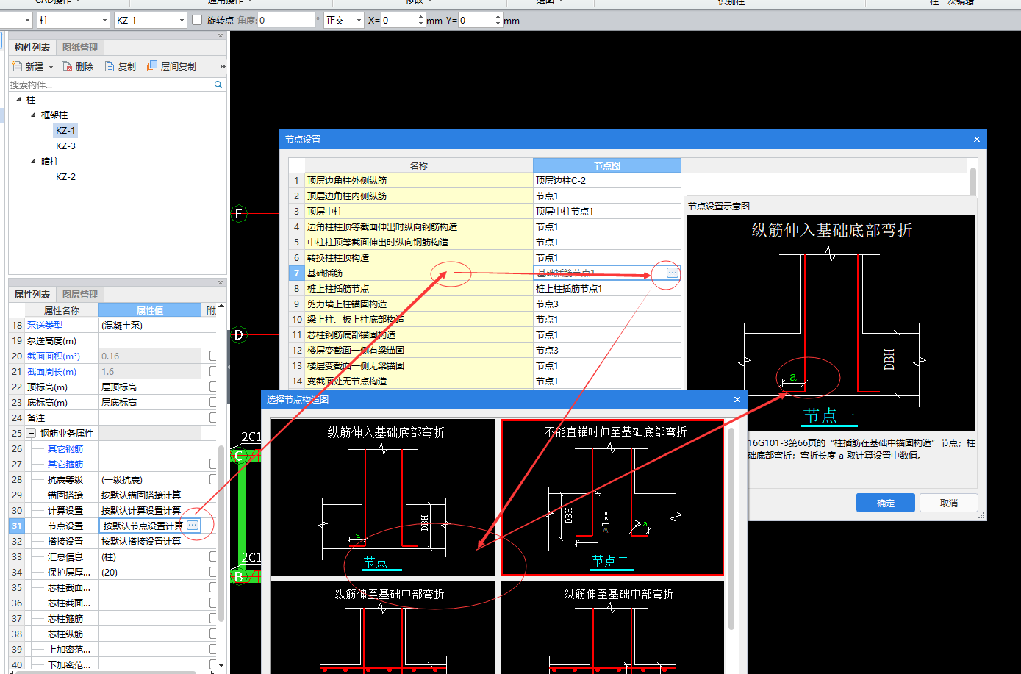Collapse the 钢筋业务属性 group
Viewport: 1021px width, 674px height.
coord(31,433)
